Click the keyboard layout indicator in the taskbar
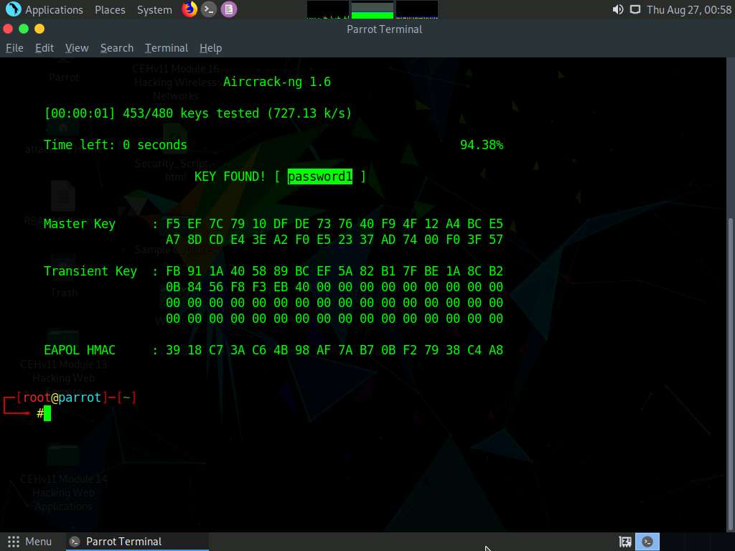735x551 pixels. 624,541
